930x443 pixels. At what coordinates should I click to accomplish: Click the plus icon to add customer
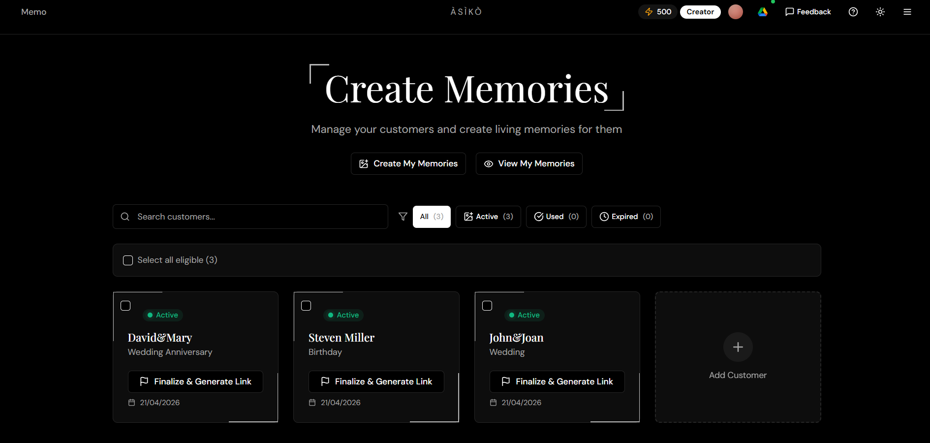738,347
